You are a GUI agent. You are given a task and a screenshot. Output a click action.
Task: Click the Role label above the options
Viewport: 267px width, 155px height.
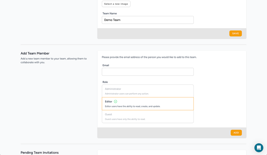[105, 82]
